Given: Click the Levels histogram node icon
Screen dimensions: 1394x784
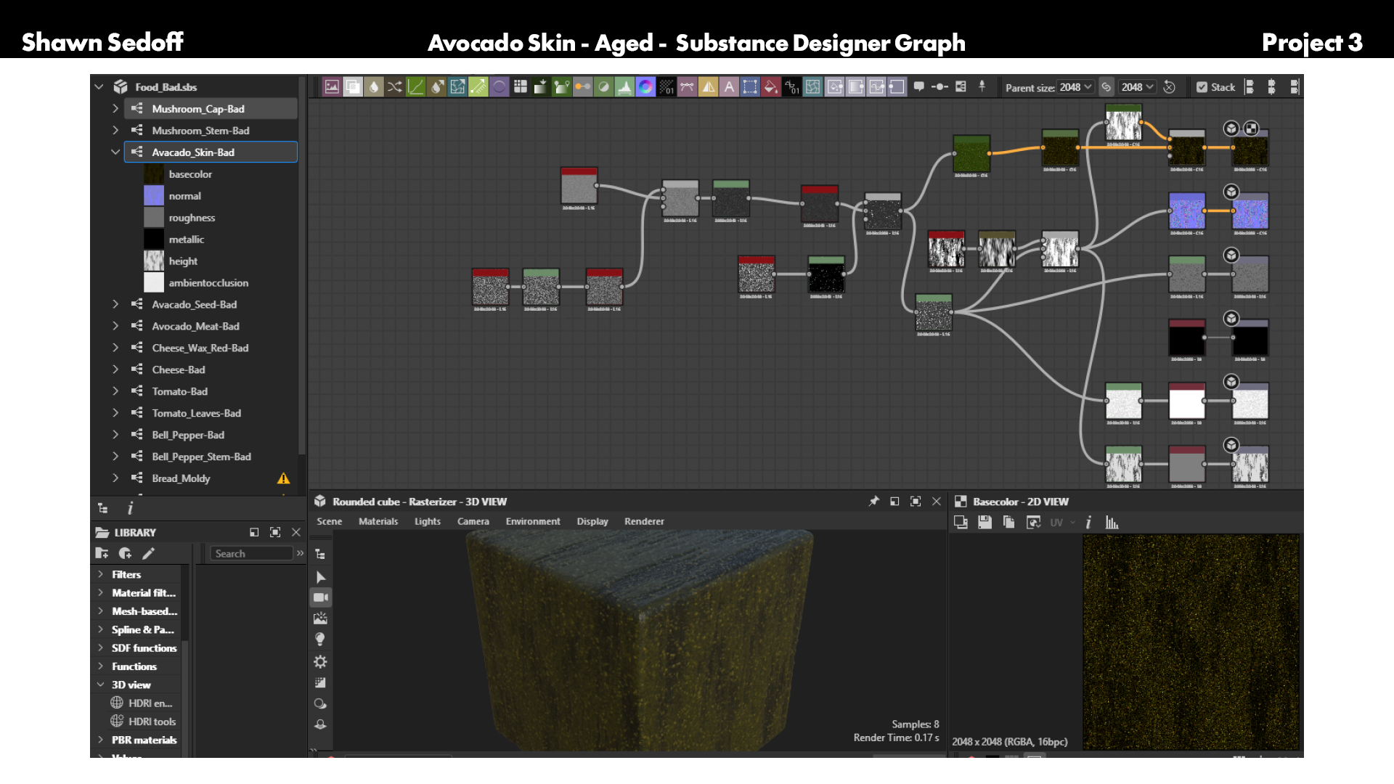Looking at the screenshot, I should coord(624,87).
